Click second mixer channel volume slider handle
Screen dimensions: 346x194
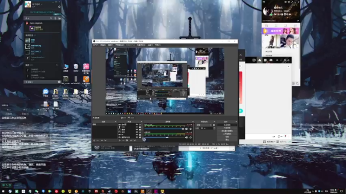(x=167, y=138)
